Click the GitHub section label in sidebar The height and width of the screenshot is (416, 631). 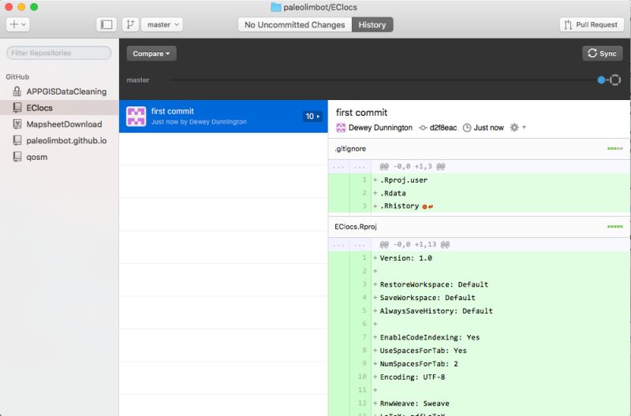pos(17,76)
